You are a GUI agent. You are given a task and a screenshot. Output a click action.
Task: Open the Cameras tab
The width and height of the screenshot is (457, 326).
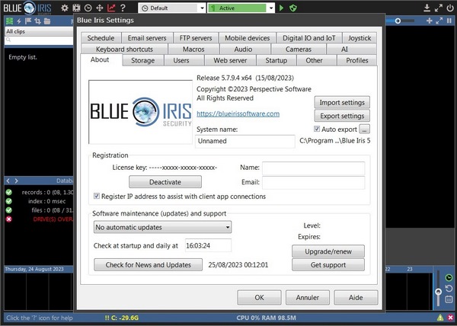click(x=299, y=50)
